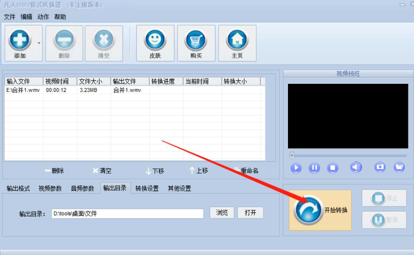Image resolution: width=414 pixels, height=255 pixels.
Task: Switch to the 其他设置 tab
Action: [x=180, y=188]
